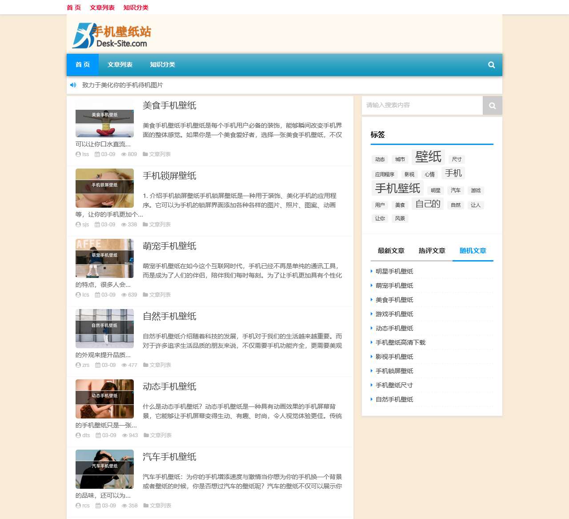Open 自然手机壁纸 in the sidebar list

(394, 399)
